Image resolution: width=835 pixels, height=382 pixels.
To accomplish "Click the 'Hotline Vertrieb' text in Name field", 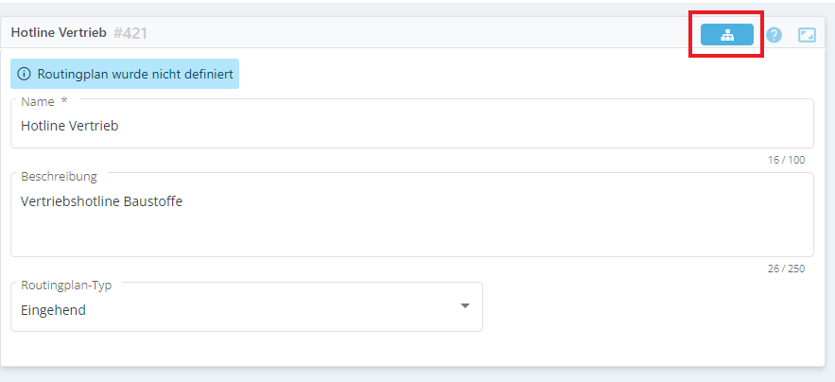I will (69, 125).
